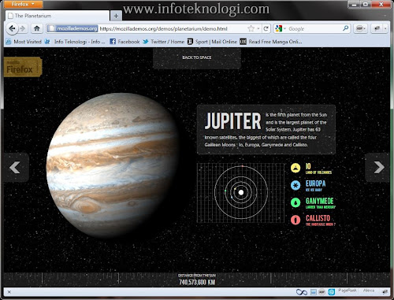Viewport: 394px width, 300px height.
Task: Click the magnifier search icon
Action: pyautogui.click(x=346, y=28)
